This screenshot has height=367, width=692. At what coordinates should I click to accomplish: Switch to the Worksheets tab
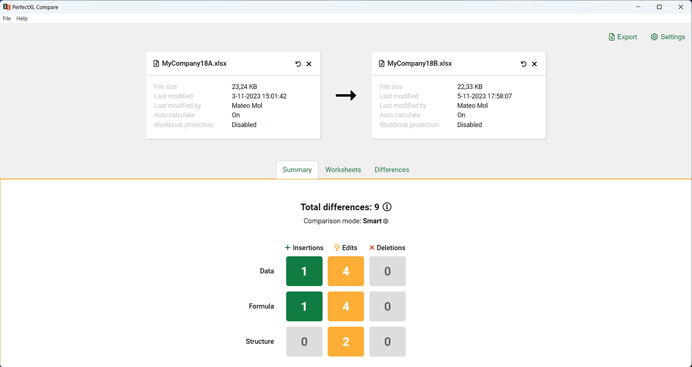click(343, 170)
